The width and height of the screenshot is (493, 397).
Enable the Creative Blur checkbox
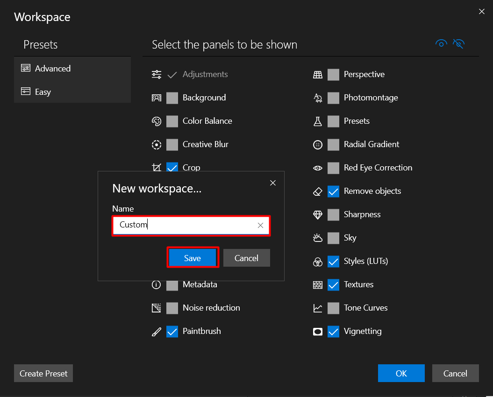[172, 145]
